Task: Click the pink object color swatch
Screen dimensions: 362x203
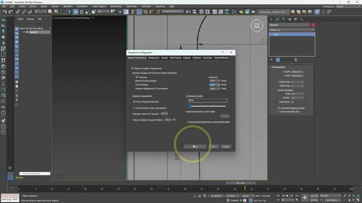Action: point(313,25)
